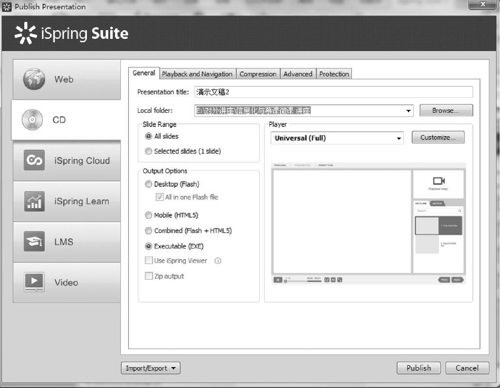Switch to the General tab

[x=144, y=73]
